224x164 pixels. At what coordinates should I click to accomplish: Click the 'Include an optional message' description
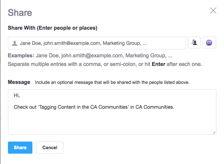[x=112, y=83]
